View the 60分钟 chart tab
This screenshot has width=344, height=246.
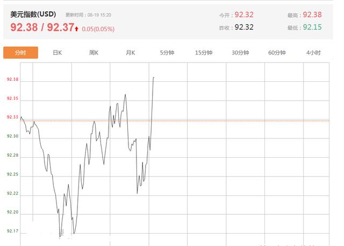pyautogui.click(x=277, y=53)
